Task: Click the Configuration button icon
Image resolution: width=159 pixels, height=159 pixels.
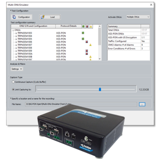Action: tap(14, 17)
